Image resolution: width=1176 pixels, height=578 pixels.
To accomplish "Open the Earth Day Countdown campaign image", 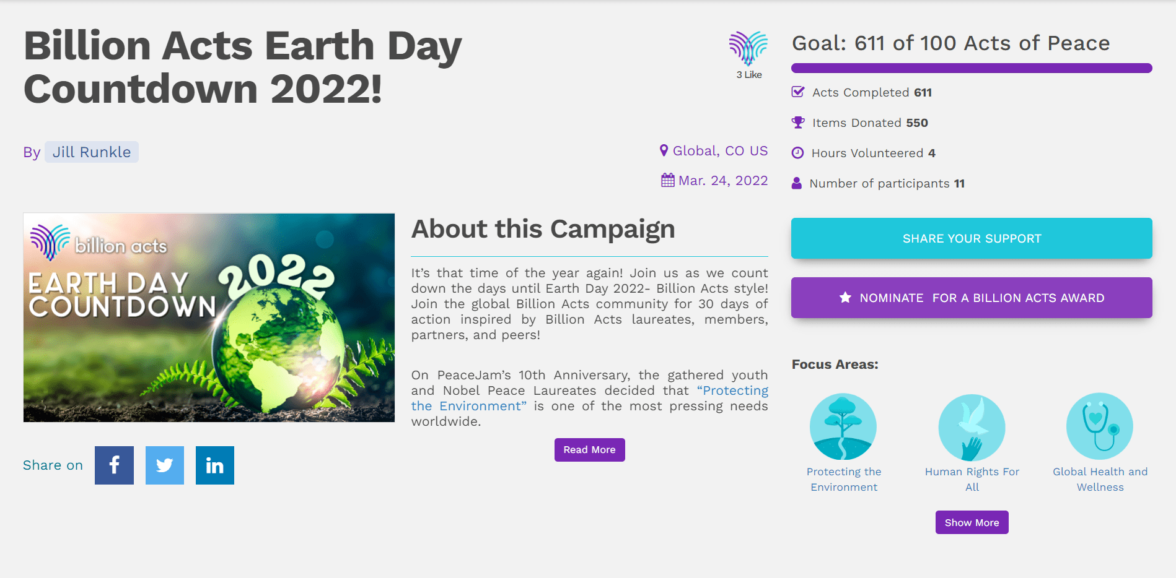I will click(209, 317).
